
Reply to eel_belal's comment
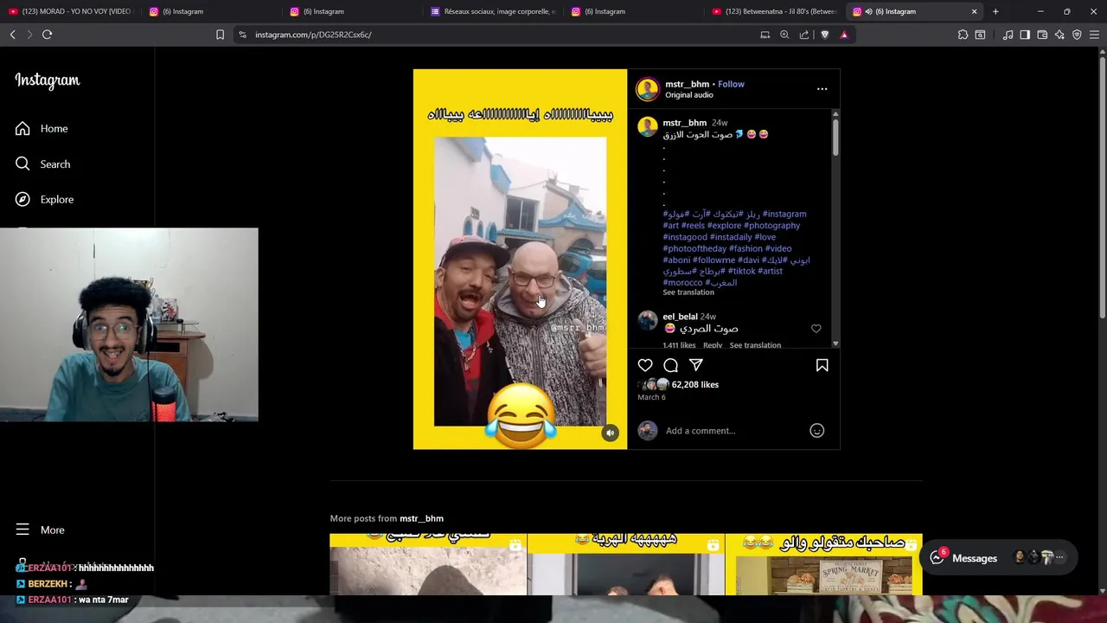pos(713,345)
